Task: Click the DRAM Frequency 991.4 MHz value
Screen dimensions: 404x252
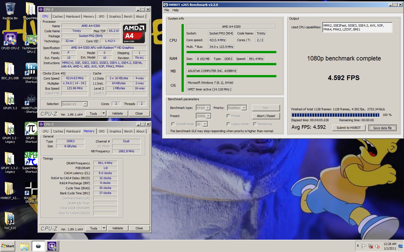Action: point(105,163)
